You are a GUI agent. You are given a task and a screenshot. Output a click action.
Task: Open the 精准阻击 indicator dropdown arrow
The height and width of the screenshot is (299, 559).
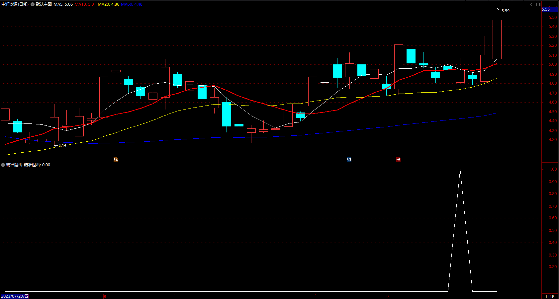(3, 165)
